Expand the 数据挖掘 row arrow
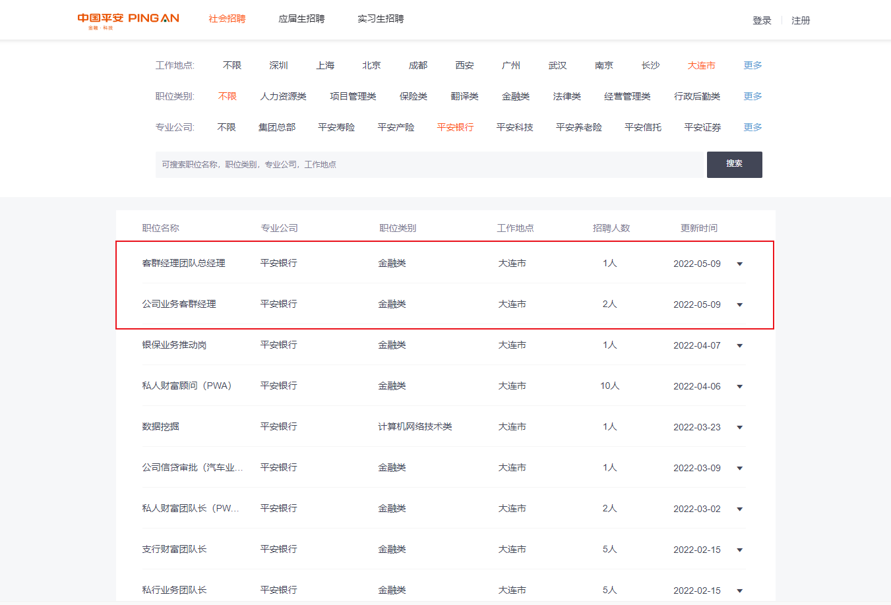Image resolution: width=891 pixels, height=605 pixels. [739, 428]
